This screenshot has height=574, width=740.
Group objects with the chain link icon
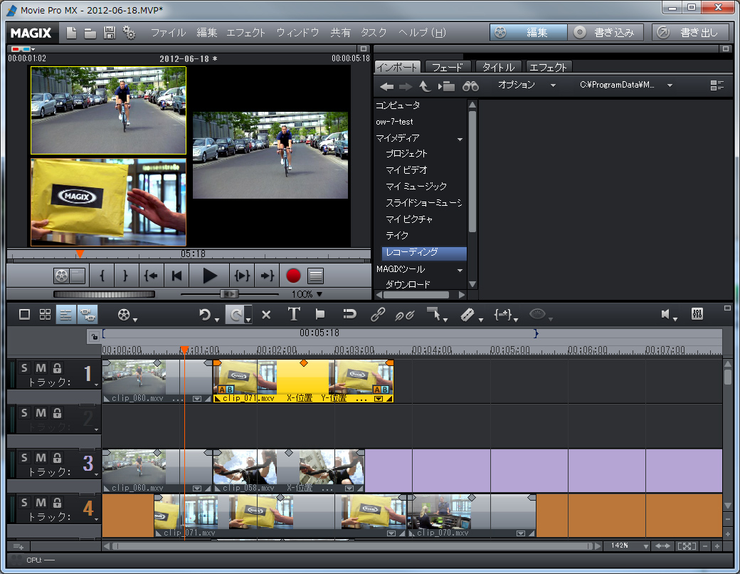tap(378, 314)
